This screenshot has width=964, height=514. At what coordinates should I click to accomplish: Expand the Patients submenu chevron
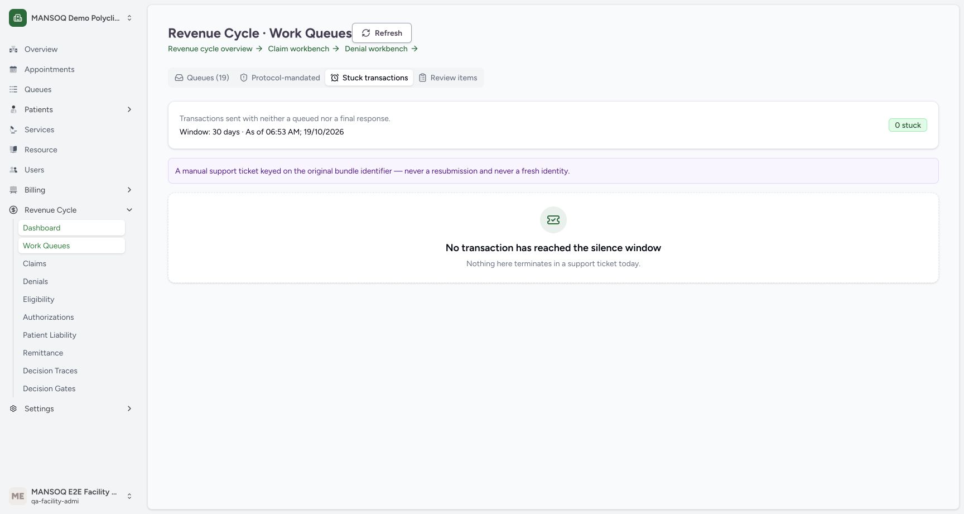(129, 109)
